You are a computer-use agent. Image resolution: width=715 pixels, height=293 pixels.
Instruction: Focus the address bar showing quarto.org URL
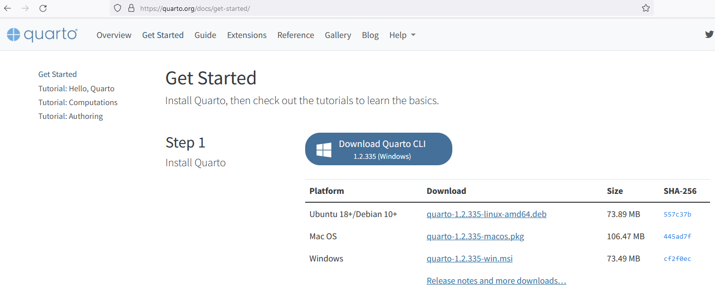tap(381, 8)
